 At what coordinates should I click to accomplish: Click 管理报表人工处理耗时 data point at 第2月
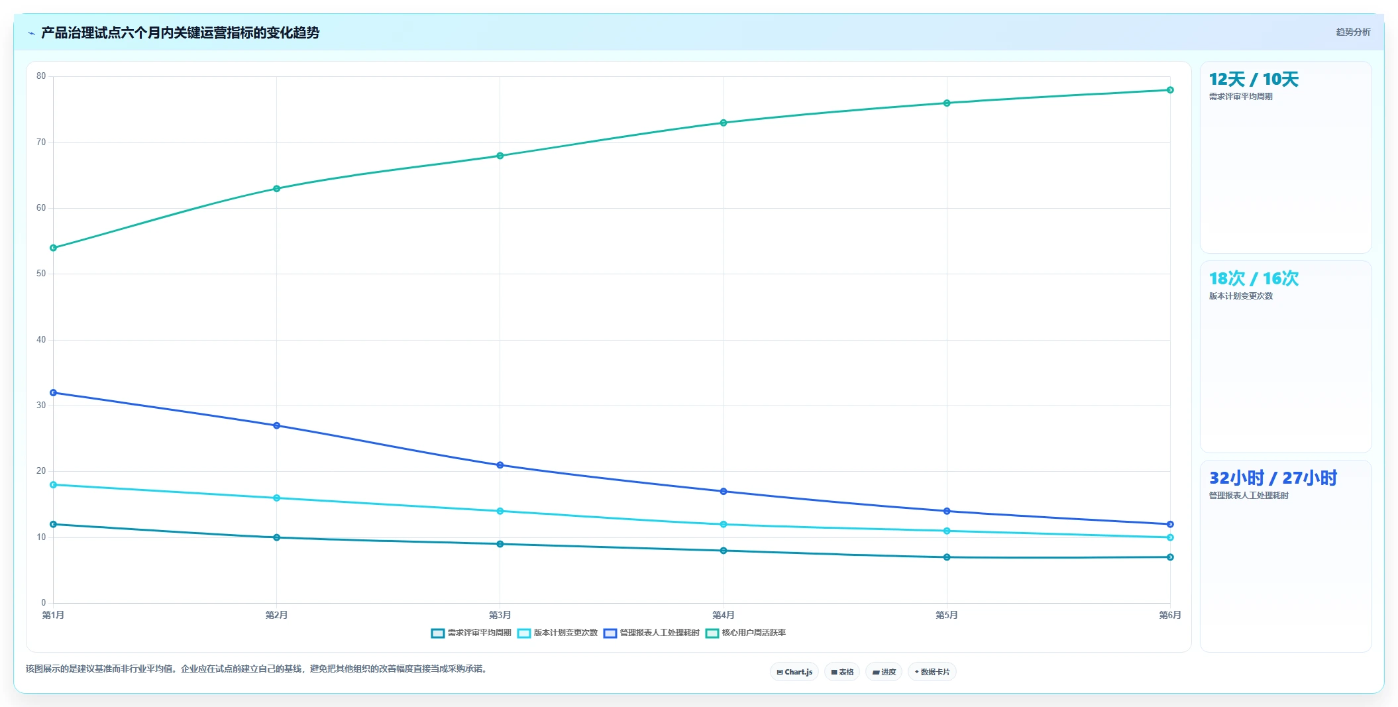277,425
